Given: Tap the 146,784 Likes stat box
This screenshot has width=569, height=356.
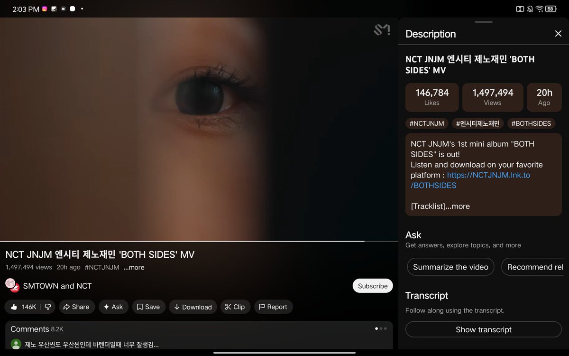Looking at the screenshot, I should (x=432, y=97).
